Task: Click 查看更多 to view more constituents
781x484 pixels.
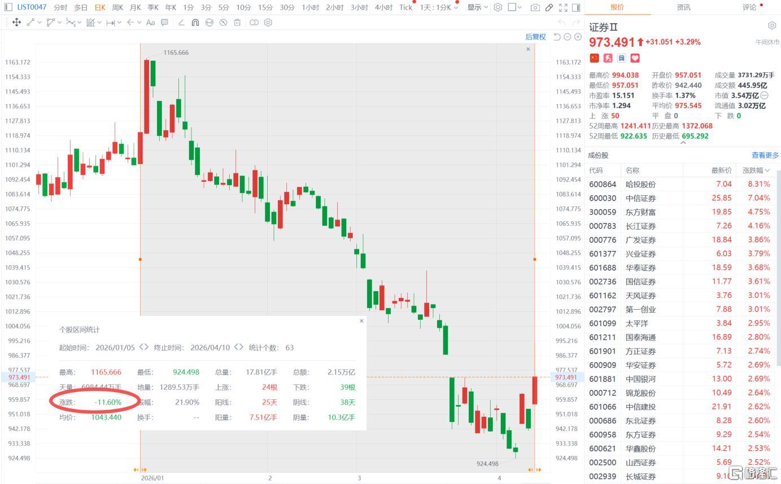Action: [765, 155]
